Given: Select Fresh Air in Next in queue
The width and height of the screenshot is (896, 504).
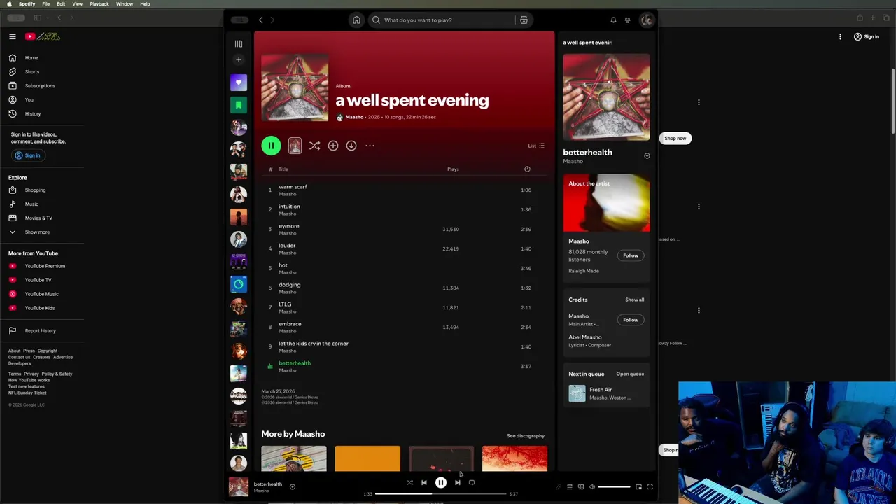Looking at the screenshot, I should [x=606, y=393].
